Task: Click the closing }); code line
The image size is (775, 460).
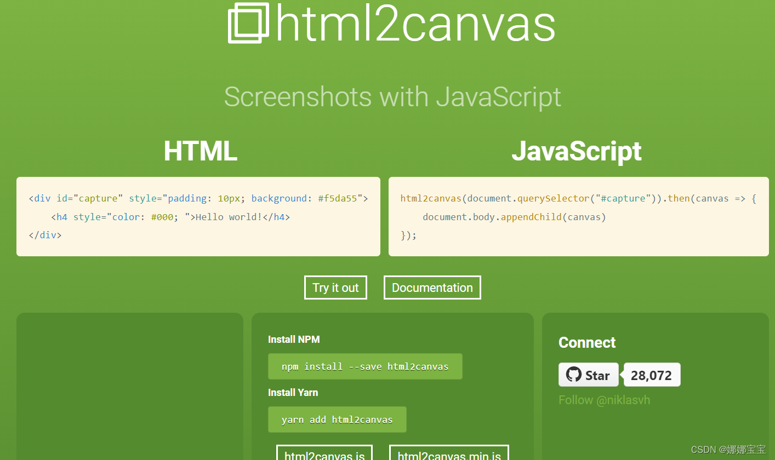Action: 408,235
